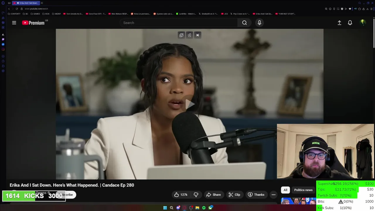375x211 pixels.
Task: Click the browser zoom magnifier icon
Action: pos(326,9)
